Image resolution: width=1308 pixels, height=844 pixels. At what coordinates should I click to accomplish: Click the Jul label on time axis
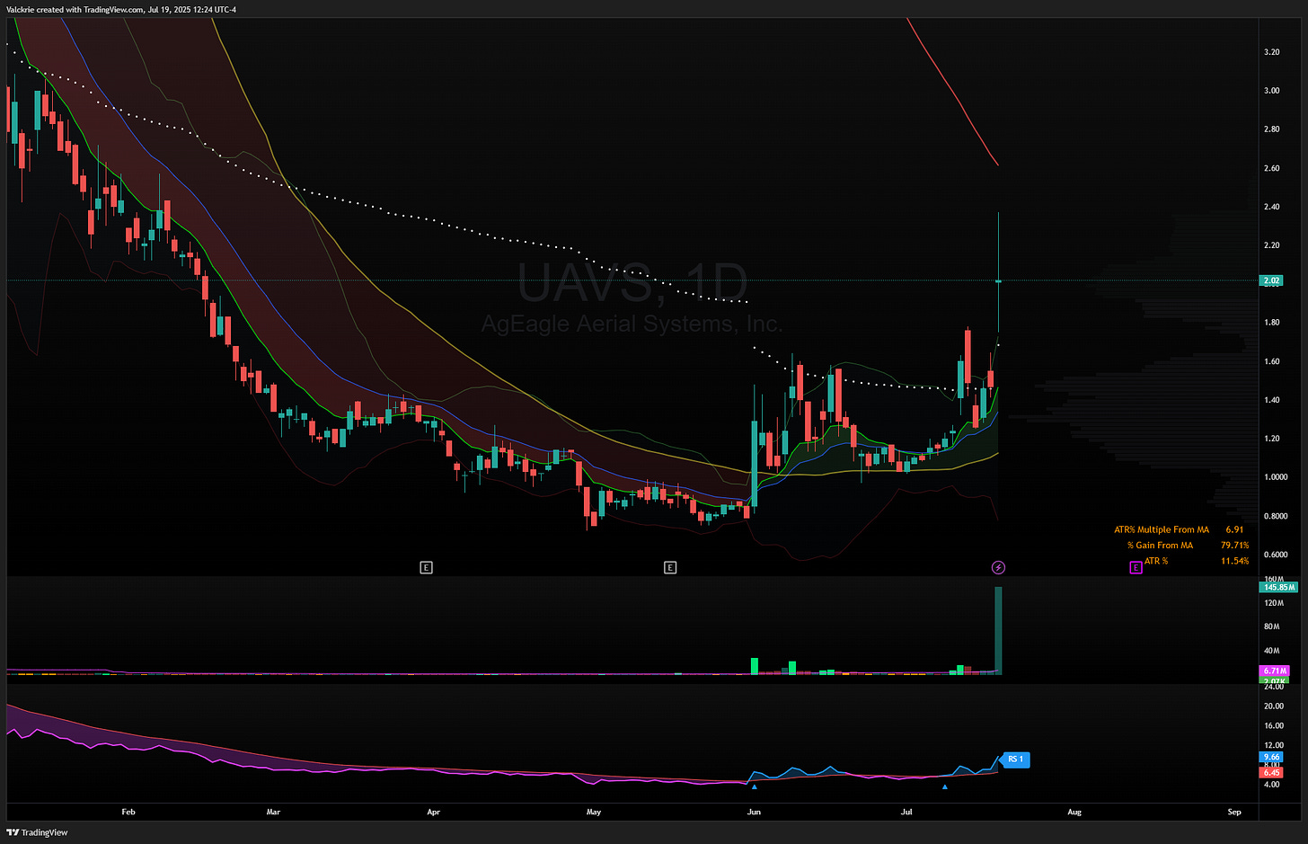906,812
